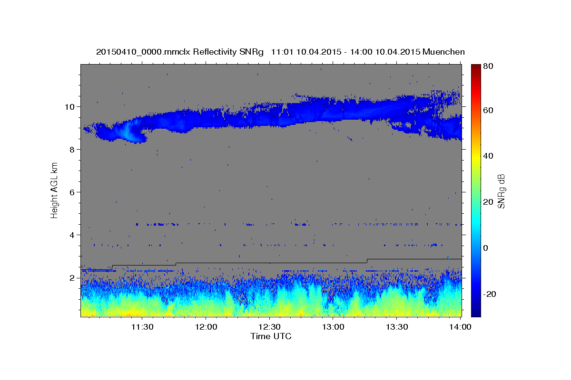Screen dimensions: 571x380
Task: Click the 10 km height tick label
Action: click(x=70, y=106)
